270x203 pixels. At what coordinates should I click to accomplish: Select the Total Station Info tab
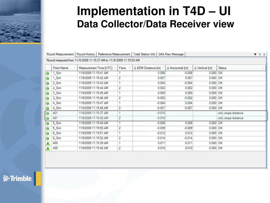144,54
